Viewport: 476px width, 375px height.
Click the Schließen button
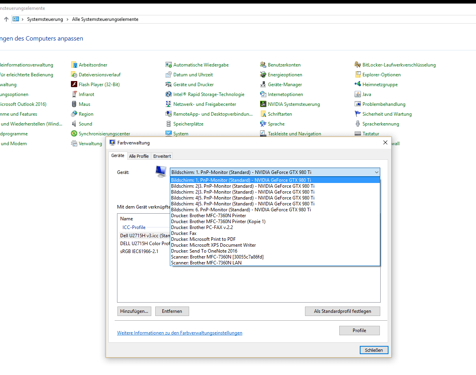pos(374,350)
